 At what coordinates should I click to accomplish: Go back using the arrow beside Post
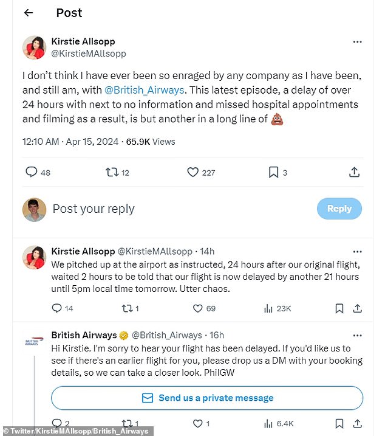coord(29,13)
